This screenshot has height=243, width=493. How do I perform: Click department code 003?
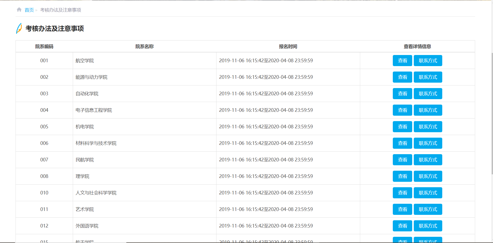pyautogui.click(x=44, y=93)
